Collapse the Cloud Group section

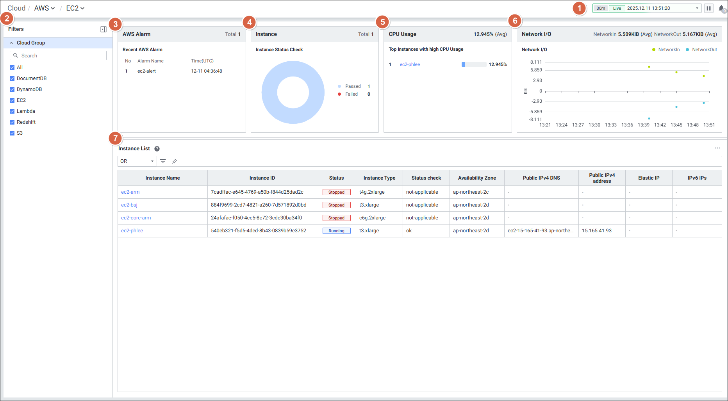pos(12,43)
